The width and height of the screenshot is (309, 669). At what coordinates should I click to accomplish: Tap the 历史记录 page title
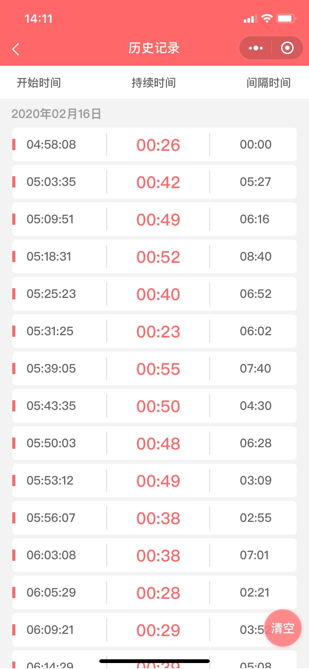[154, 48]
